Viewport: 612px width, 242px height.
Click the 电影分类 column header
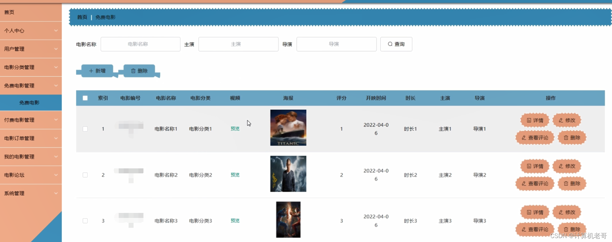200,98
